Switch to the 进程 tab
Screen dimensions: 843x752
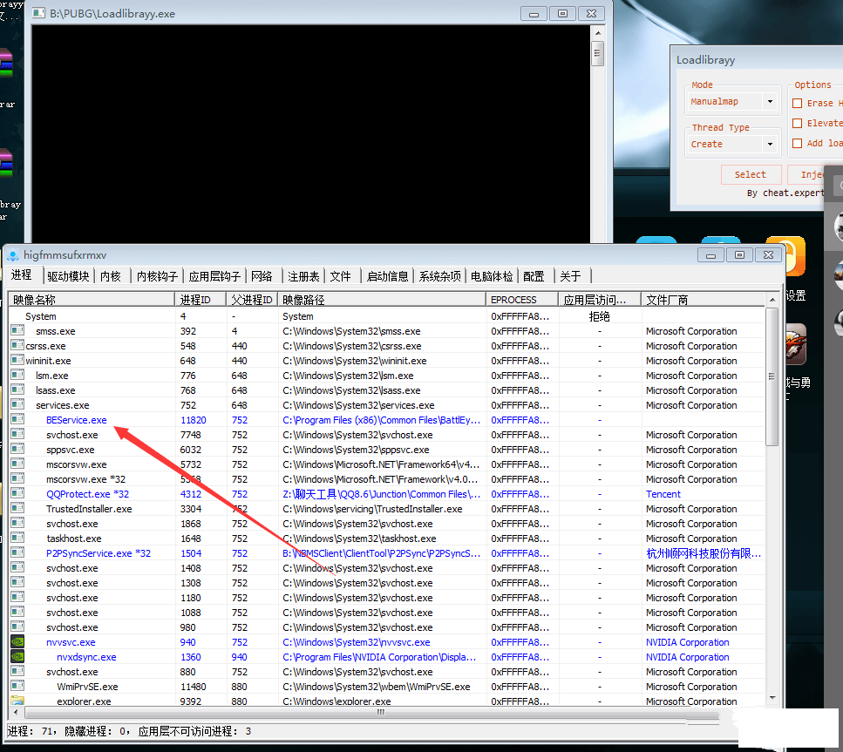click(x=22, y=274)
